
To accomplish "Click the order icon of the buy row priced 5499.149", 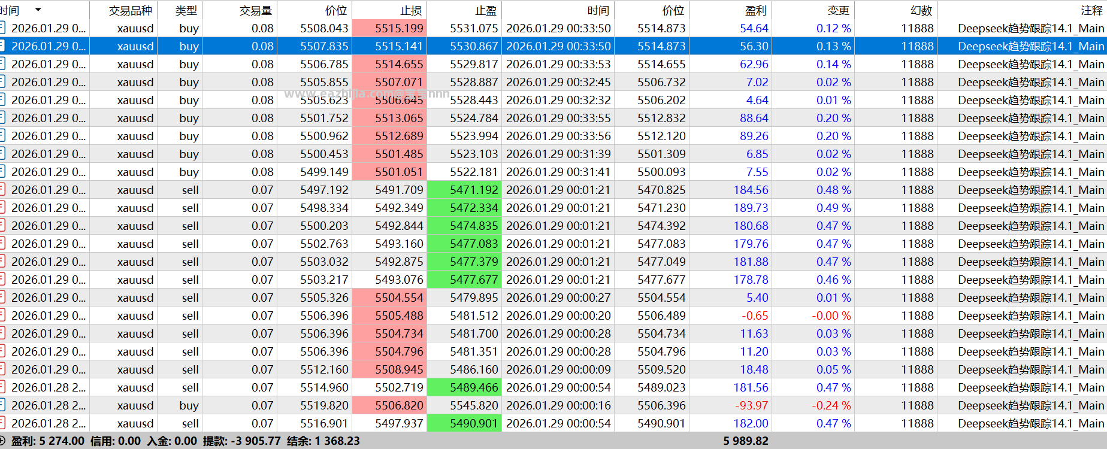I will [x=2, y=171].
